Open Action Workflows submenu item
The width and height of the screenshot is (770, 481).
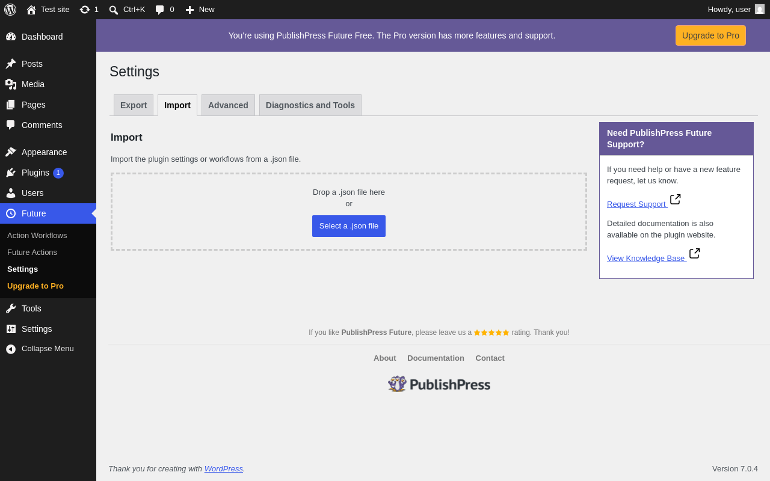[37, 235]
